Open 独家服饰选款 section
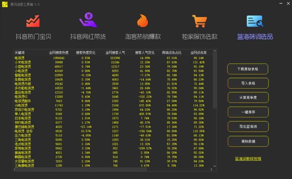The width and height of the screenshot is (292, 179). (200, 37)
